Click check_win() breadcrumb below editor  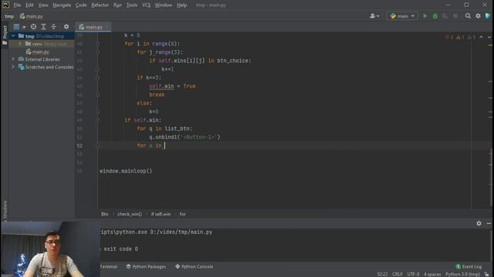130,214
